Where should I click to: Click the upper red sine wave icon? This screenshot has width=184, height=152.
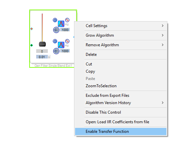tap(67, 20)
